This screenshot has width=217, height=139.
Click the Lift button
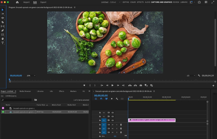(x=130, y=85)
